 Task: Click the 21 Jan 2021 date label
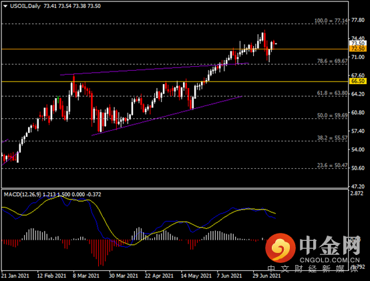[15, 276]
